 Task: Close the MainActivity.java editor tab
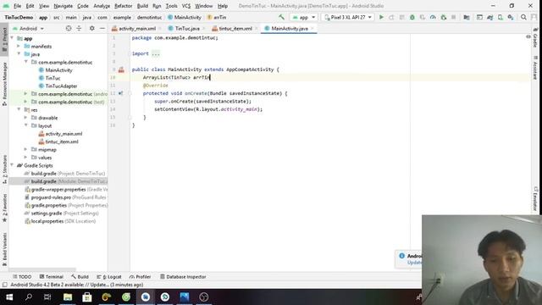[x=312, y=28]
